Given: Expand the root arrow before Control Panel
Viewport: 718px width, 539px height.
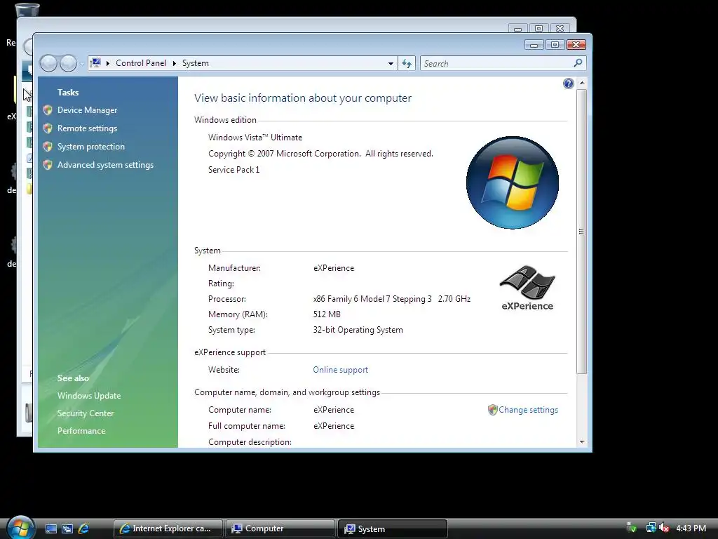Looking at the screenshot, I should (x=107, y=63).
